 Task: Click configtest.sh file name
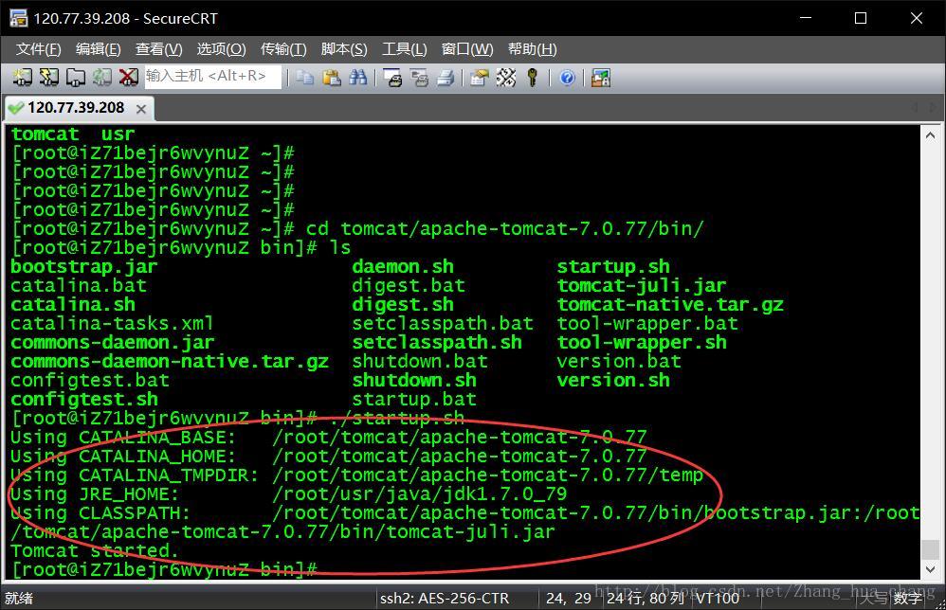point(83,399)
